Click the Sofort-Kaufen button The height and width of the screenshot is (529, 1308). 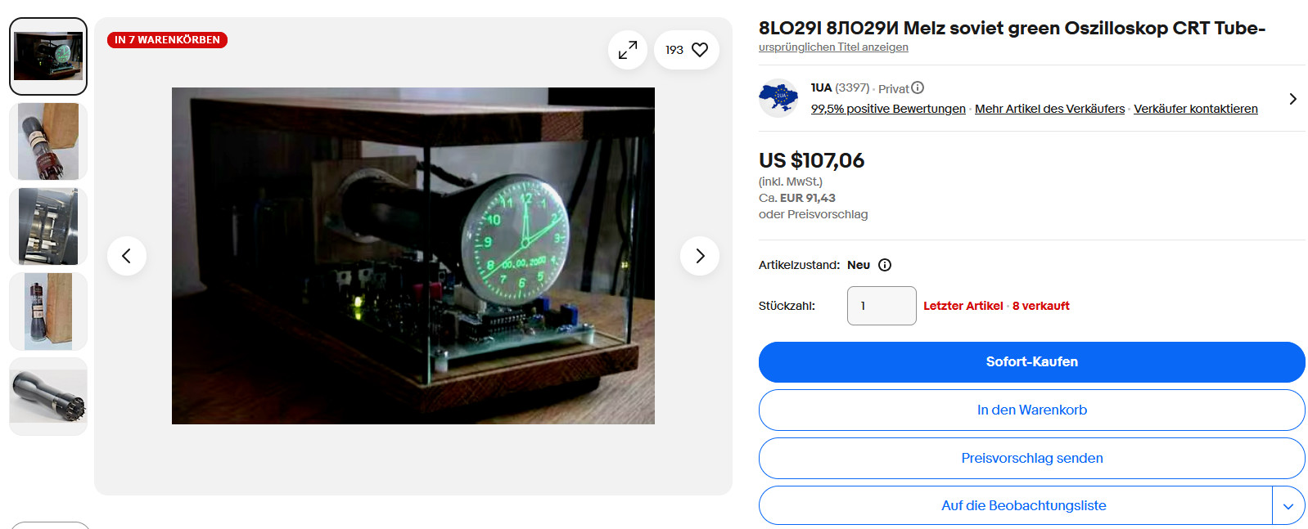click(1031, 362)
